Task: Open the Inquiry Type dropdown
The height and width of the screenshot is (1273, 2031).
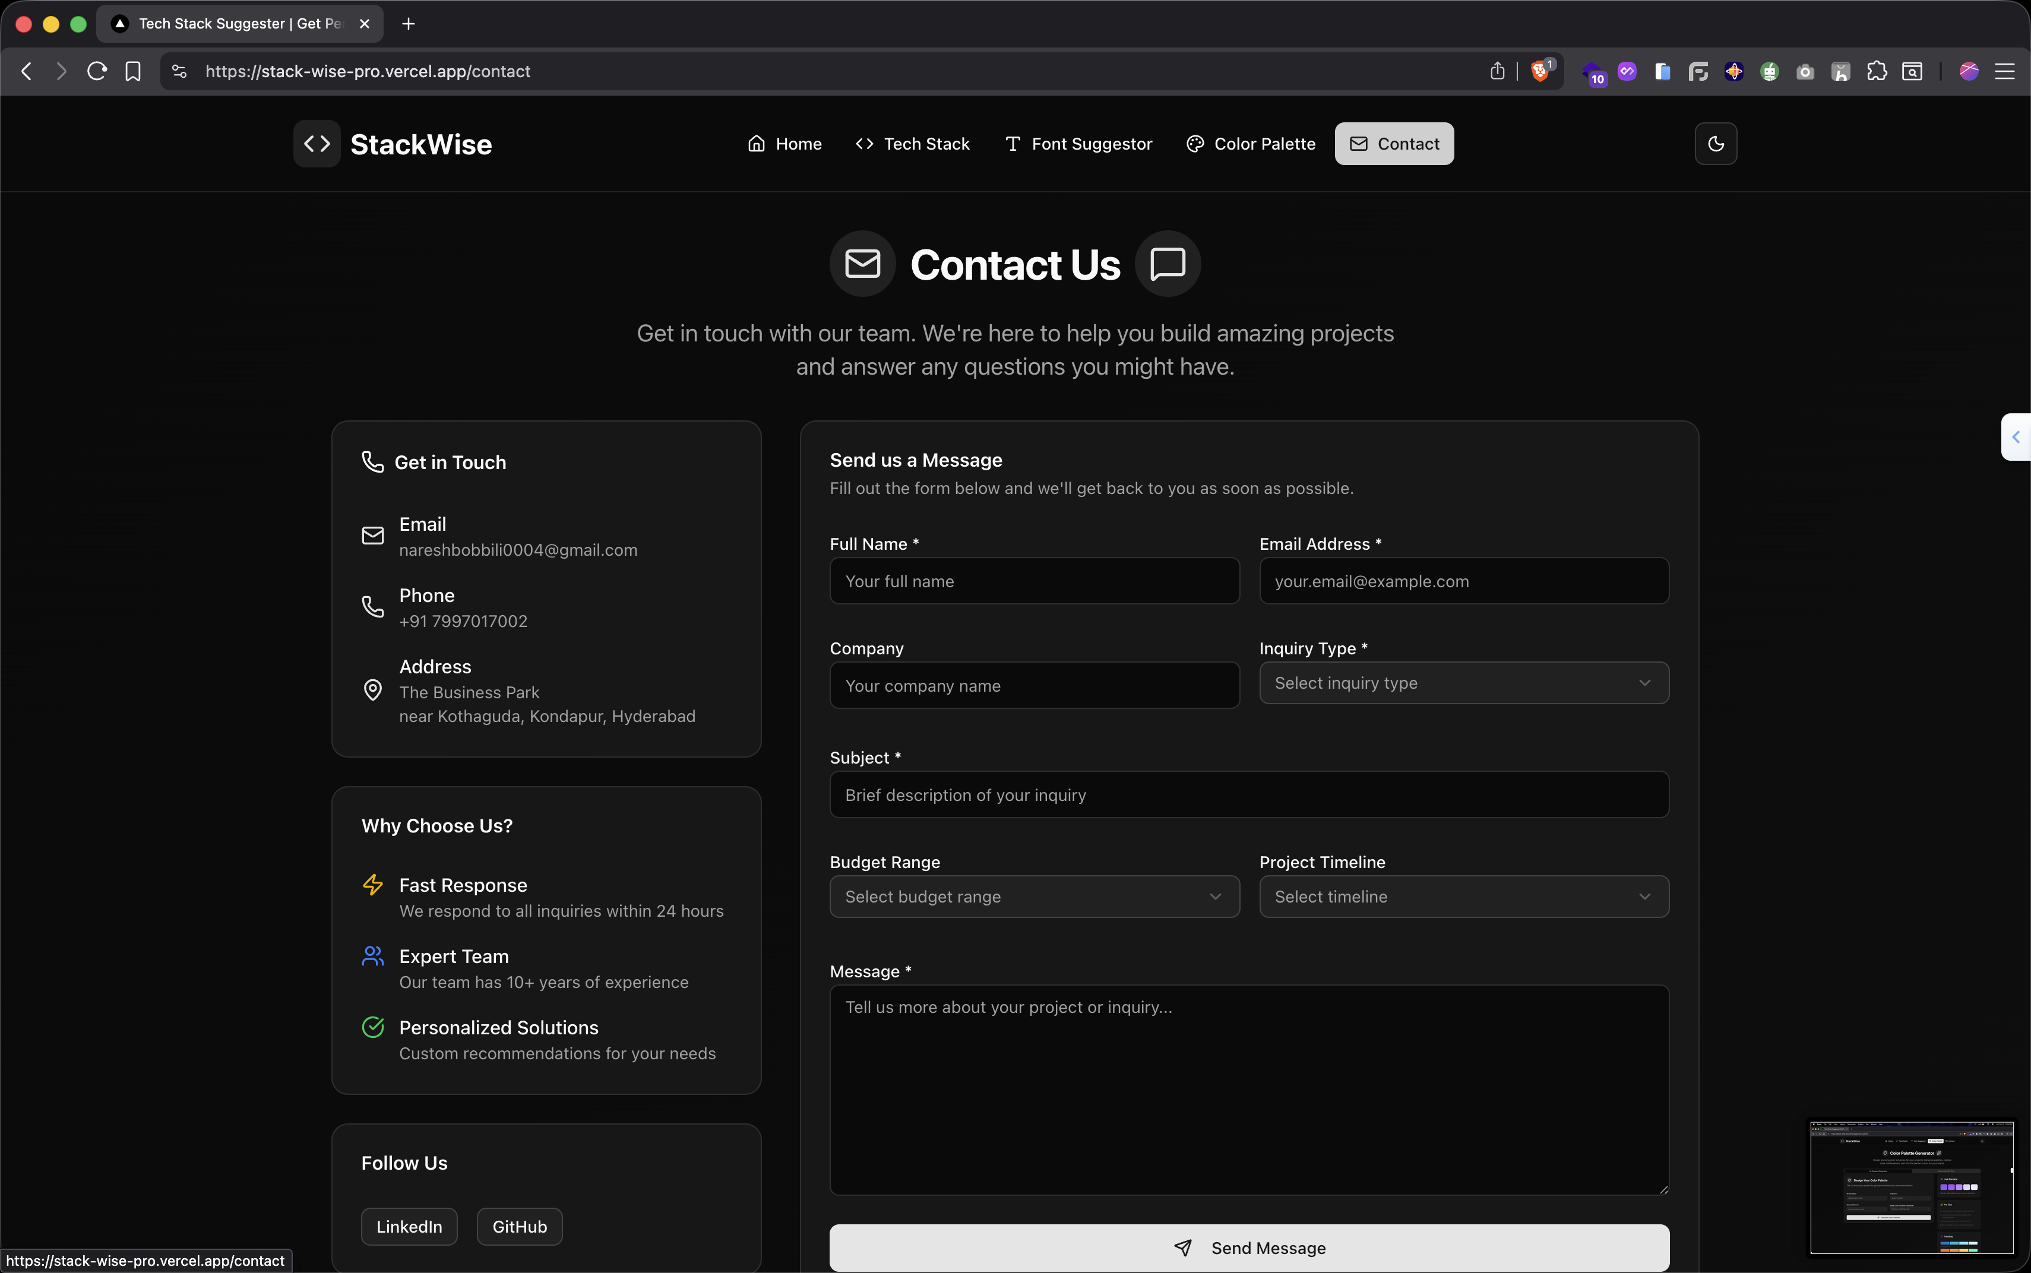Action: tap(1463, 683)
